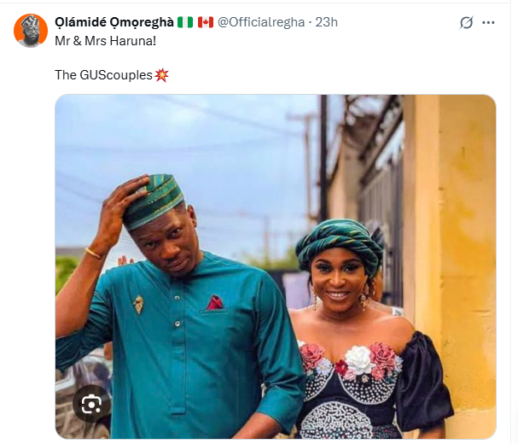Click the image search lens icon

click(x=91, y=403)
